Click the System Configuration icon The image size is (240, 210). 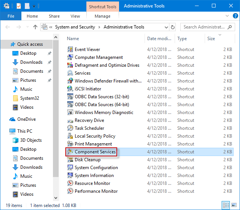coord(70,168)
